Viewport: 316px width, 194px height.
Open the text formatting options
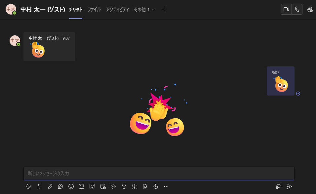(29, 186)
